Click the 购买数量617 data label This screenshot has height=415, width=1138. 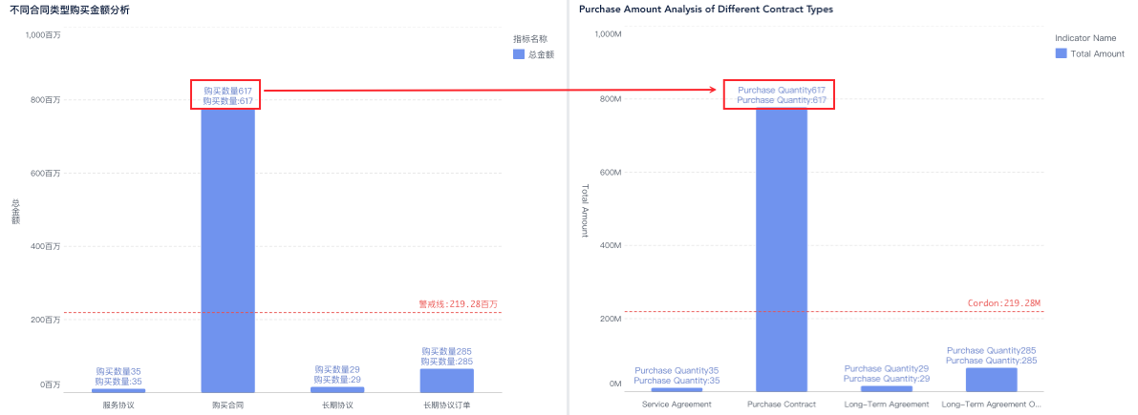pyautogui.click(x=227, y=90)
